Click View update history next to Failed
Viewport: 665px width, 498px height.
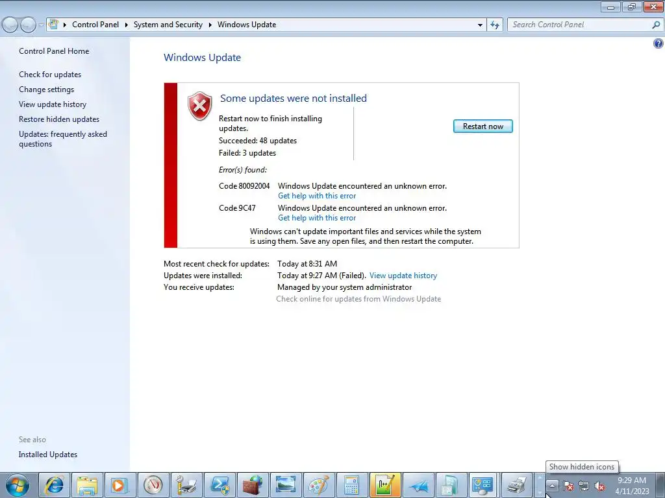(403, 275)
